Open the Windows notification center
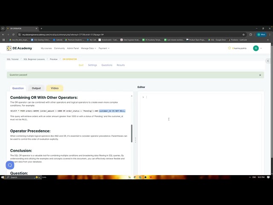The height and width of the screenshot is (205, 273). 268,177
